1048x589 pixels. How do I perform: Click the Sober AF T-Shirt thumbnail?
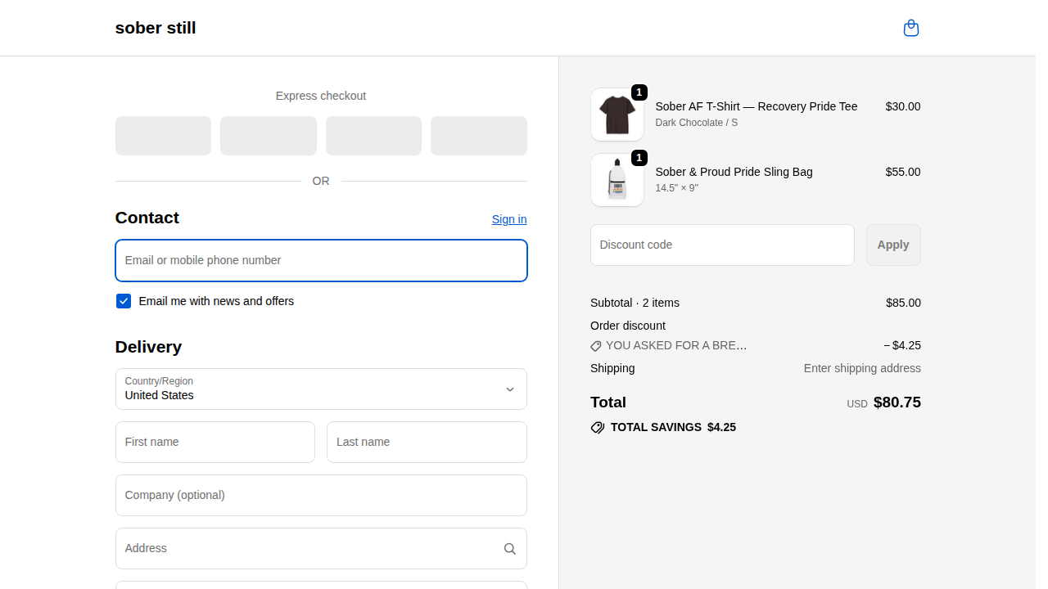(617, 115)
